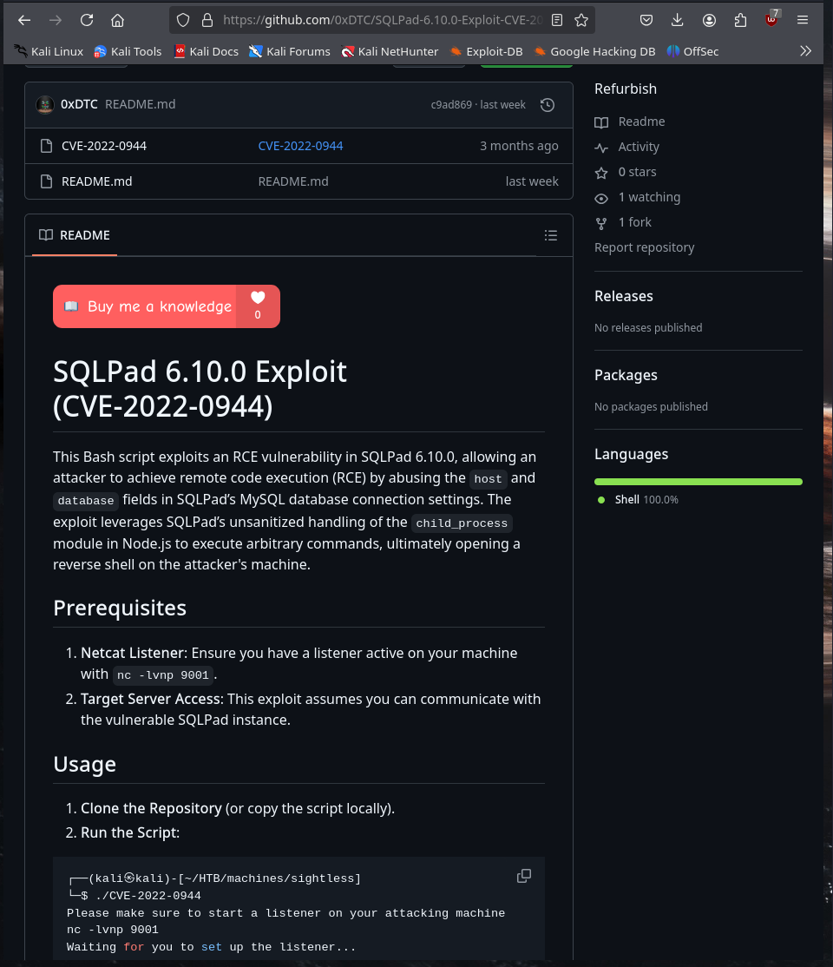Bookmark this page with the star icon

click(580, 20)
